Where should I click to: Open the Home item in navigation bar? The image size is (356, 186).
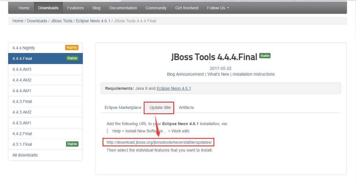coord(24,8)
